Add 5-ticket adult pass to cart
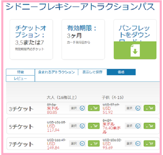Viewport: 163px width, 155px height. [94, 126]
